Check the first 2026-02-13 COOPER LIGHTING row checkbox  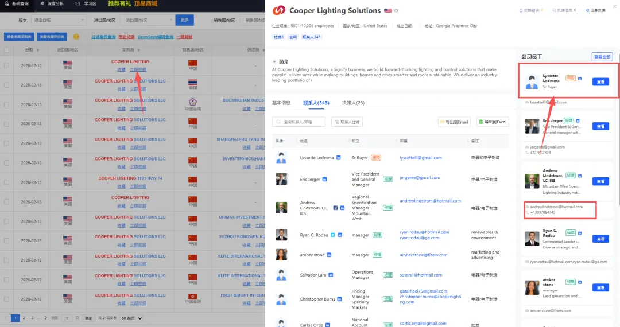point(6,65)
